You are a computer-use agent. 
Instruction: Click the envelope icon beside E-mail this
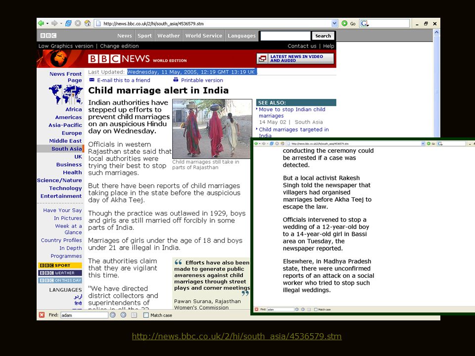(92, 80)
